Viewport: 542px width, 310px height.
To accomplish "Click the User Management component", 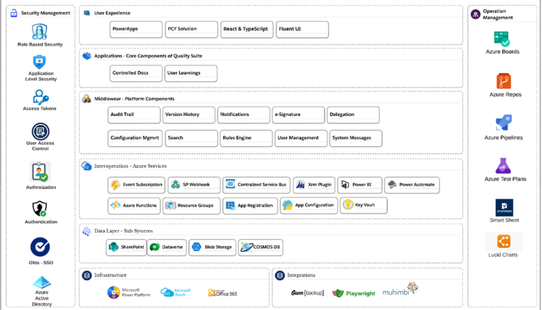I will click(301, 138).
